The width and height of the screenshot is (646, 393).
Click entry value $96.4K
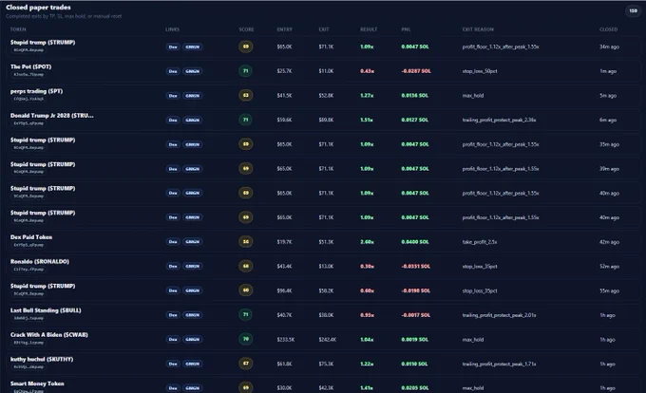[x=284, y=290]
